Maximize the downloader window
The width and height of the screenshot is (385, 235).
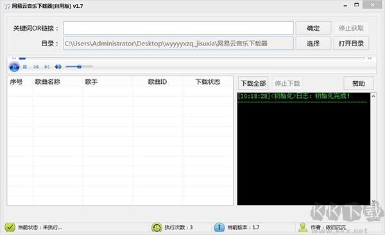(357, 5)
